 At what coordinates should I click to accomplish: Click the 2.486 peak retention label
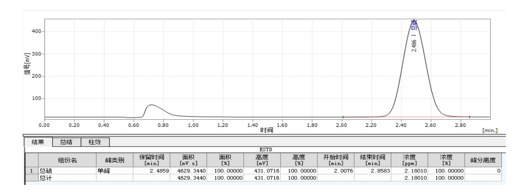(x=414, y=46)
